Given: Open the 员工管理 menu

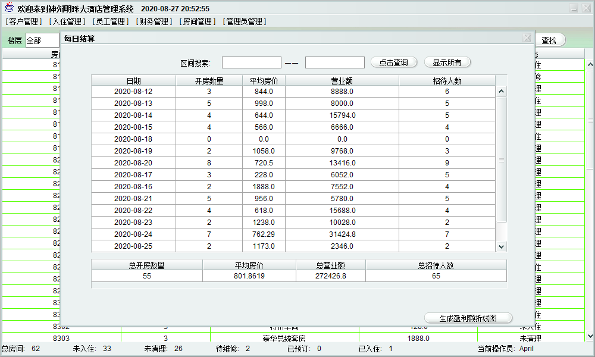Looking at the screenshot, I should [111, 21].
